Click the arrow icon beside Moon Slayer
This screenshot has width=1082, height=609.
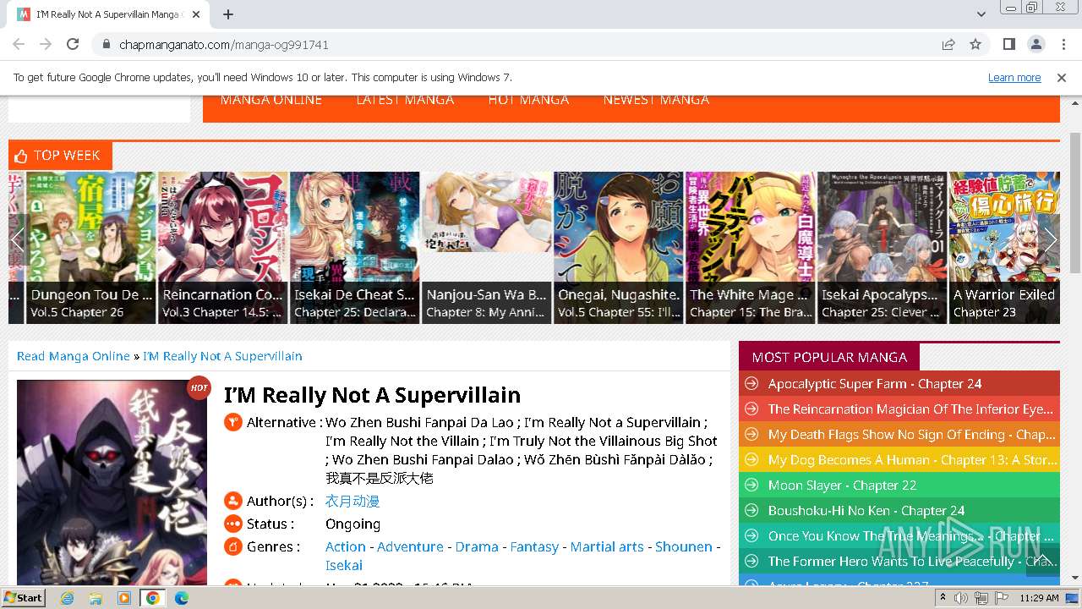click(x=751, y=486)
